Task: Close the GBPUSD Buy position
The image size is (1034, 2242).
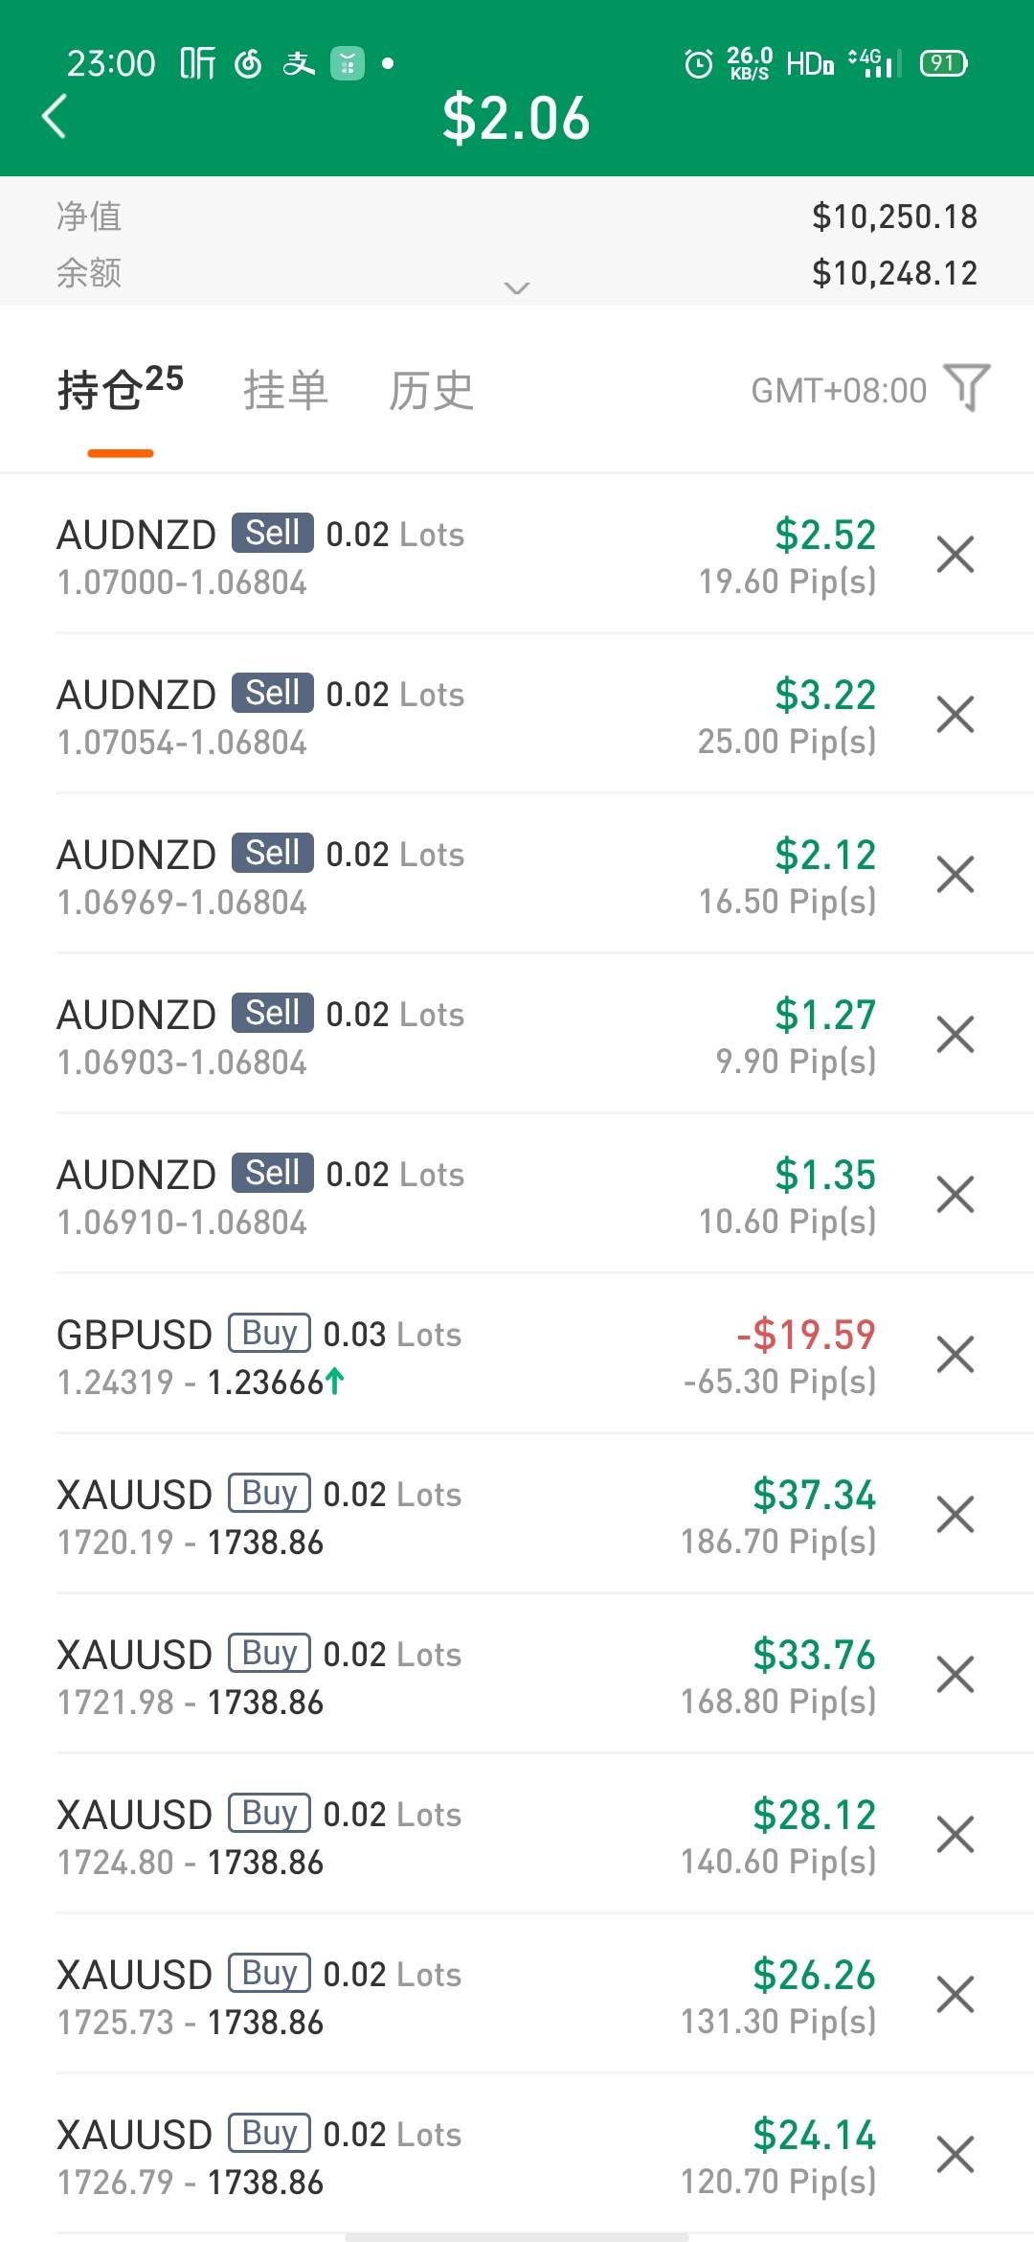Action: pyautogui.click(x=955, y=1355)
